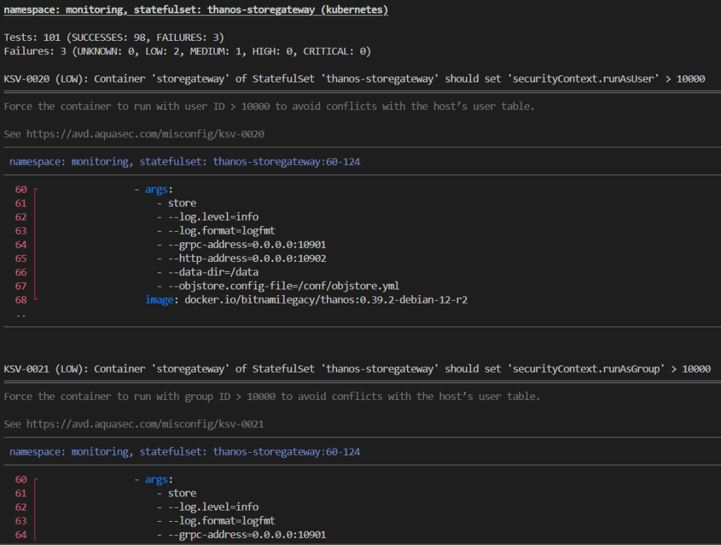Image resolution: width=721 pixels, height=545 pixels.
Task: Click '--log.level=info' in the KSV-0020 snippet
Action: 213,217
